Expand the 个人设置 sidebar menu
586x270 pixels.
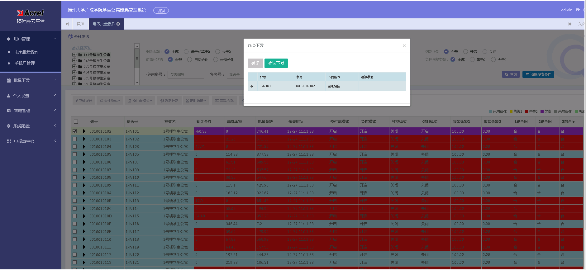pos(31,96)
